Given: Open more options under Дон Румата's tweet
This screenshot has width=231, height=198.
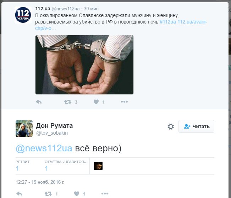Looking at the screenshot, I should pyautogui.click(x=105, y=193).
